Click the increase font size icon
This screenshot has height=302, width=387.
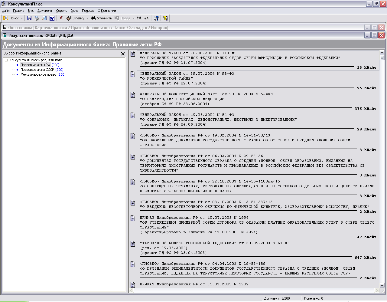click(139, 18)
